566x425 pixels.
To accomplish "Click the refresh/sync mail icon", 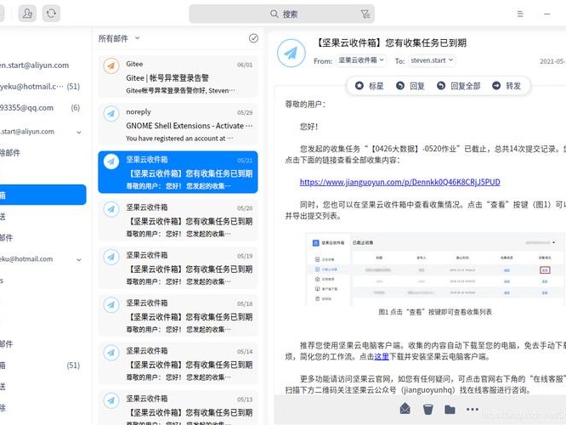I will click(51, 14).
